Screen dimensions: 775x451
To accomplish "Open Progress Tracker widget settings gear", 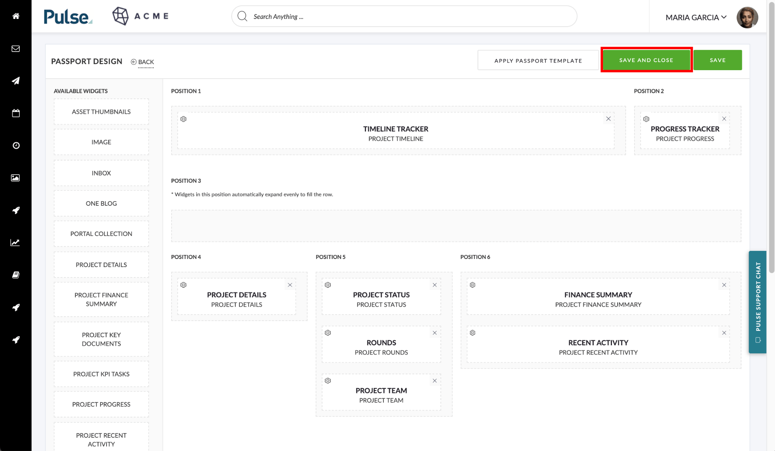I will tap(646, 119).
